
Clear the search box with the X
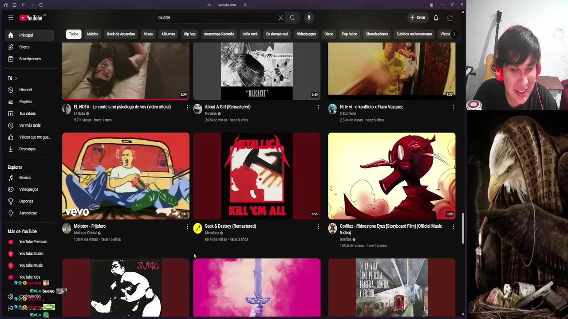[280, 18]
